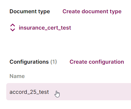Click the Document type label
The height and width of the screenshot is (109, 131).
tap(30, 12)
